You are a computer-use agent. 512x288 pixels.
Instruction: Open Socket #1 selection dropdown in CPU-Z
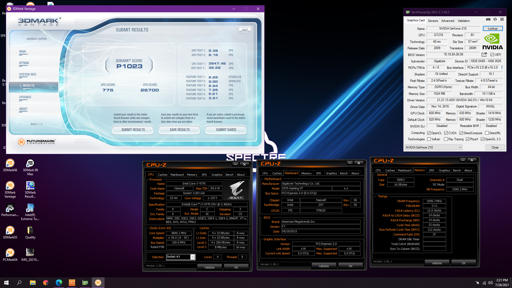[181, 257]
